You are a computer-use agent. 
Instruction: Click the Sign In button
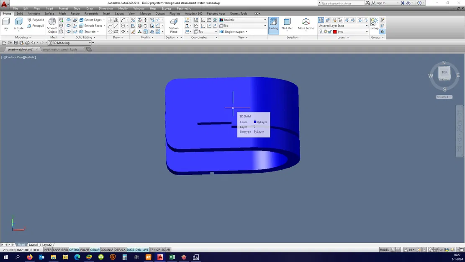(380, 3)
